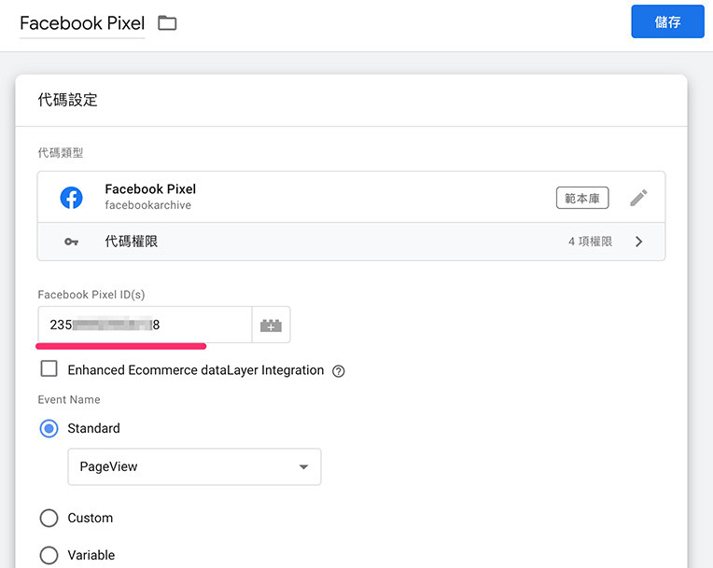
Task: Choose the Custom event name radio button
Action: (49, 518)
